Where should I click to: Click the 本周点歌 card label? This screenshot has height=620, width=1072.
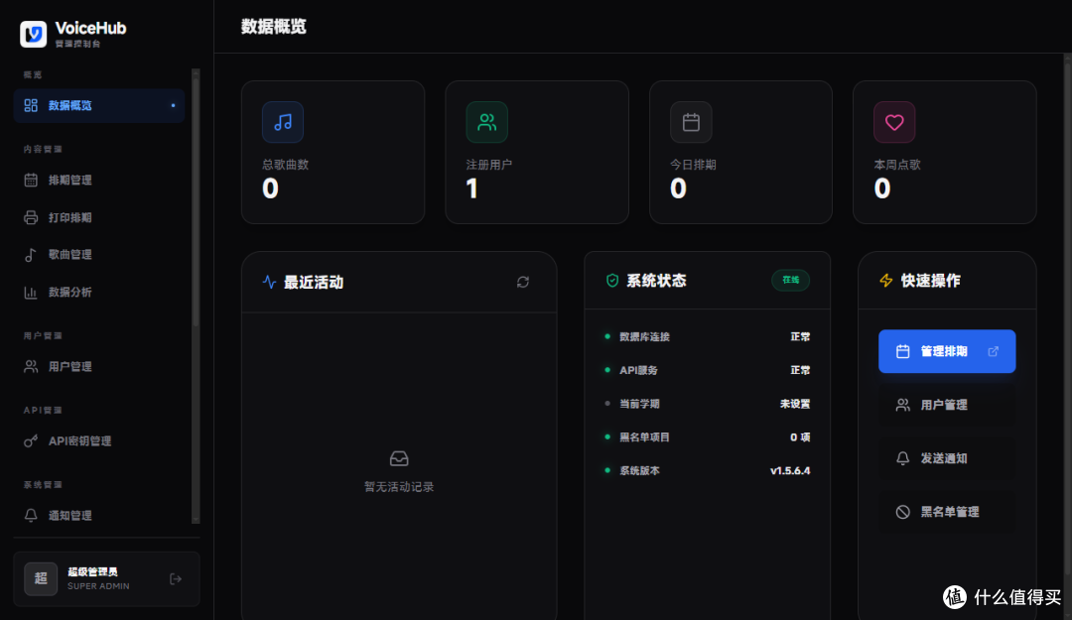897,165
